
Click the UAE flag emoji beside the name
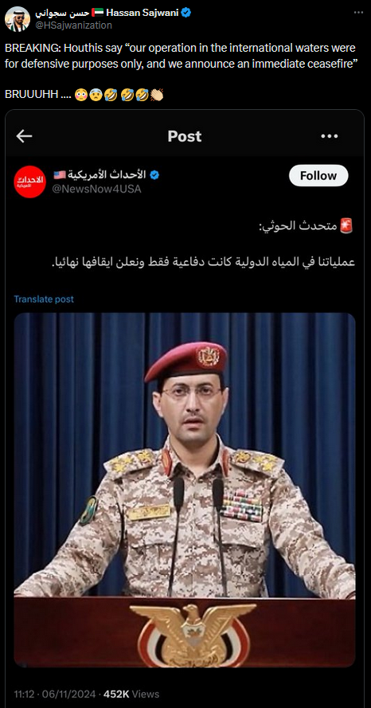97,13
